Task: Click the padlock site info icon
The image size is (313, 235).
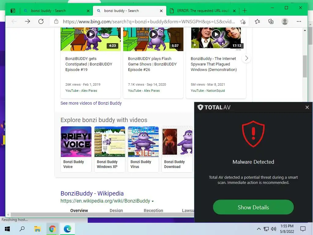Action: pos(56,21)
